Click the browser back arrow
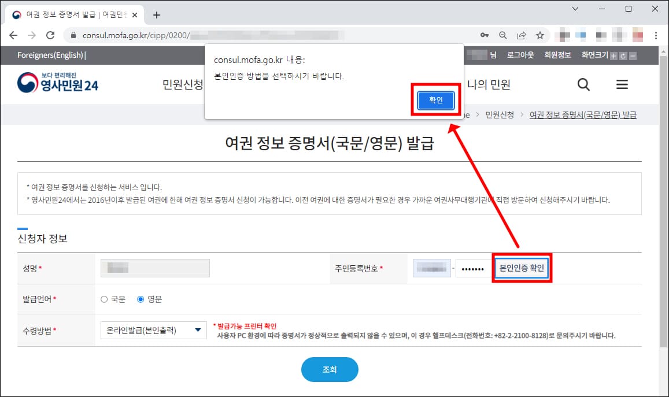The image size is (669, 397). click(x=14, y=35)
